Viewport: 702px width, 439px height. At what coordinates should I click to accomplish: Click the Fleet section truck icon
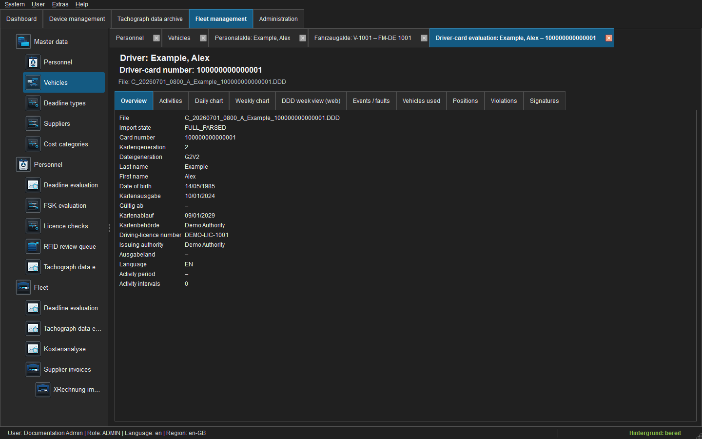point(23,287)
